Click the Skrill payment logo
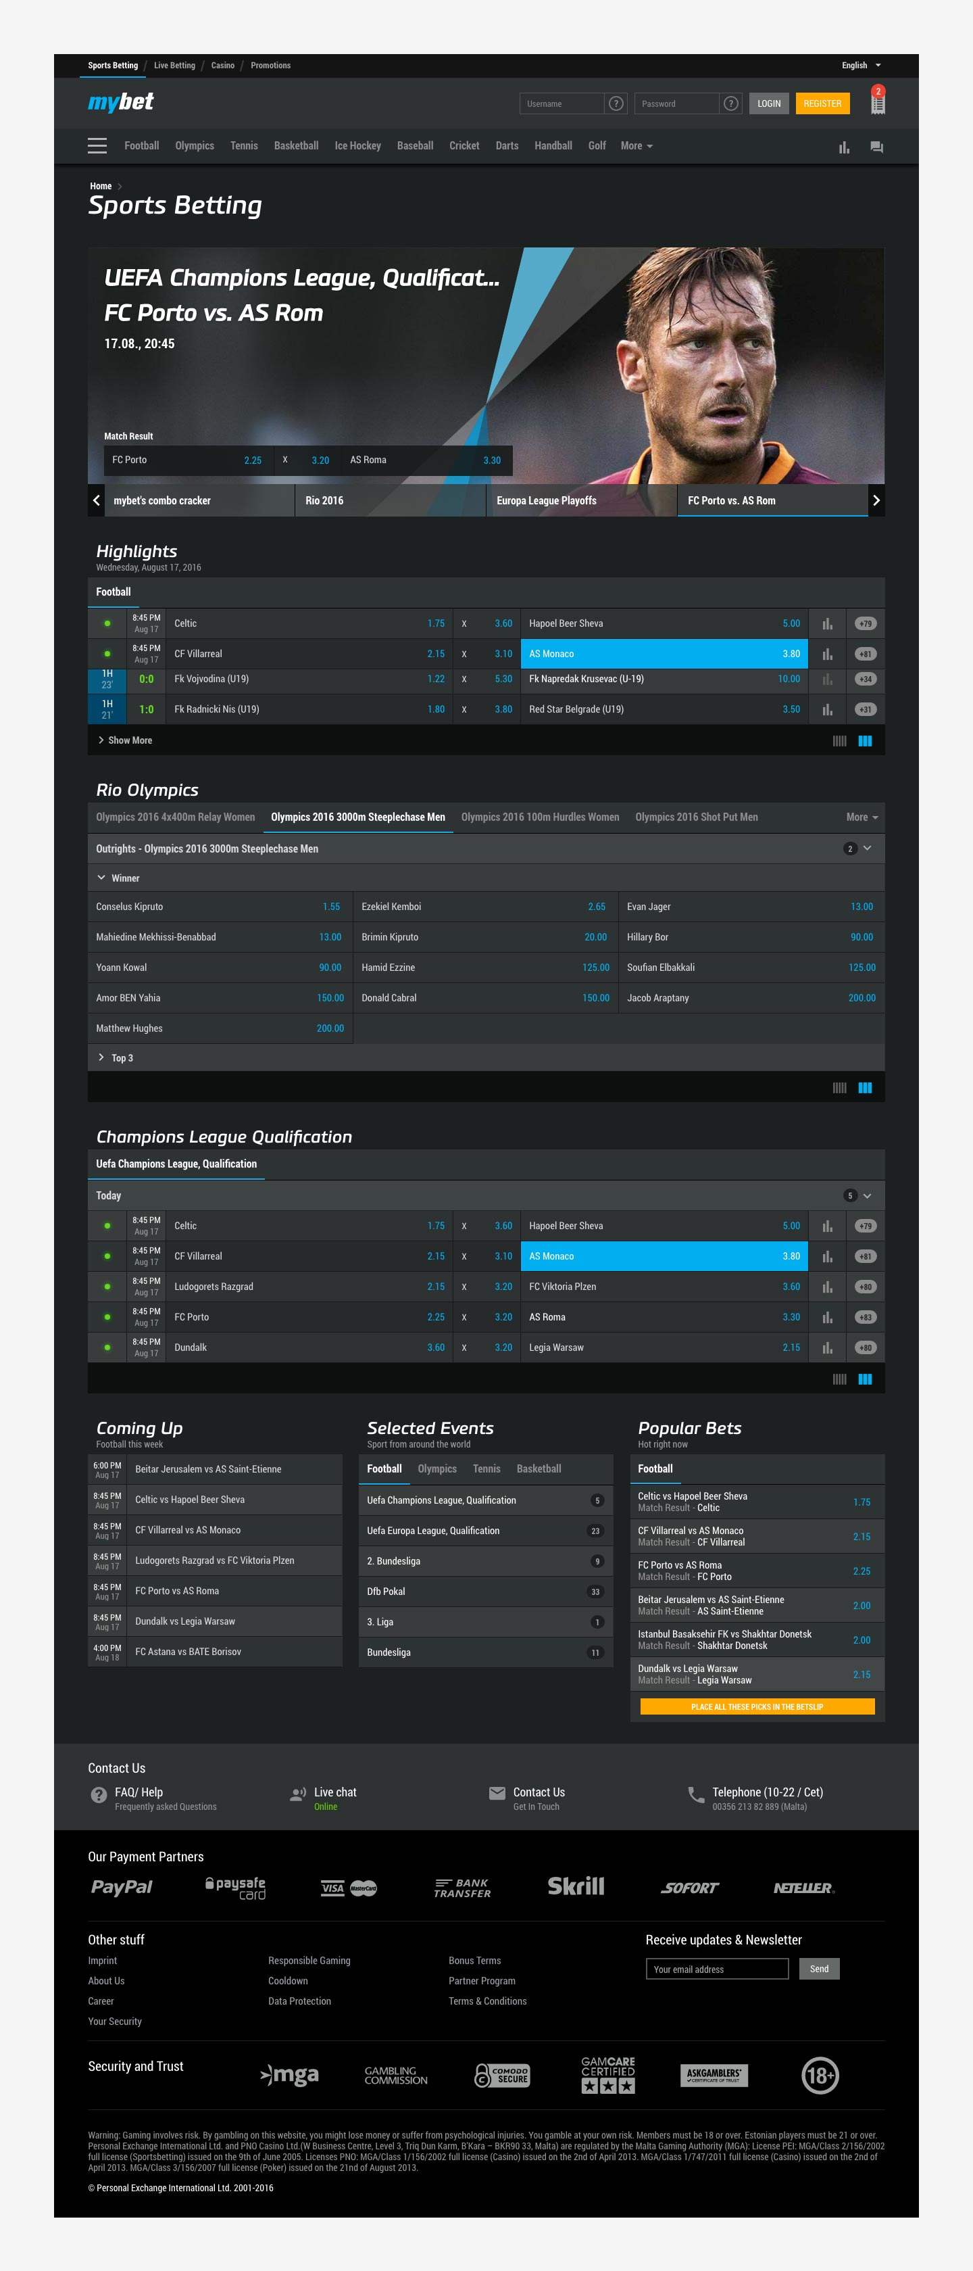This screenshot has height=2271, width=973. [576, 1886]
